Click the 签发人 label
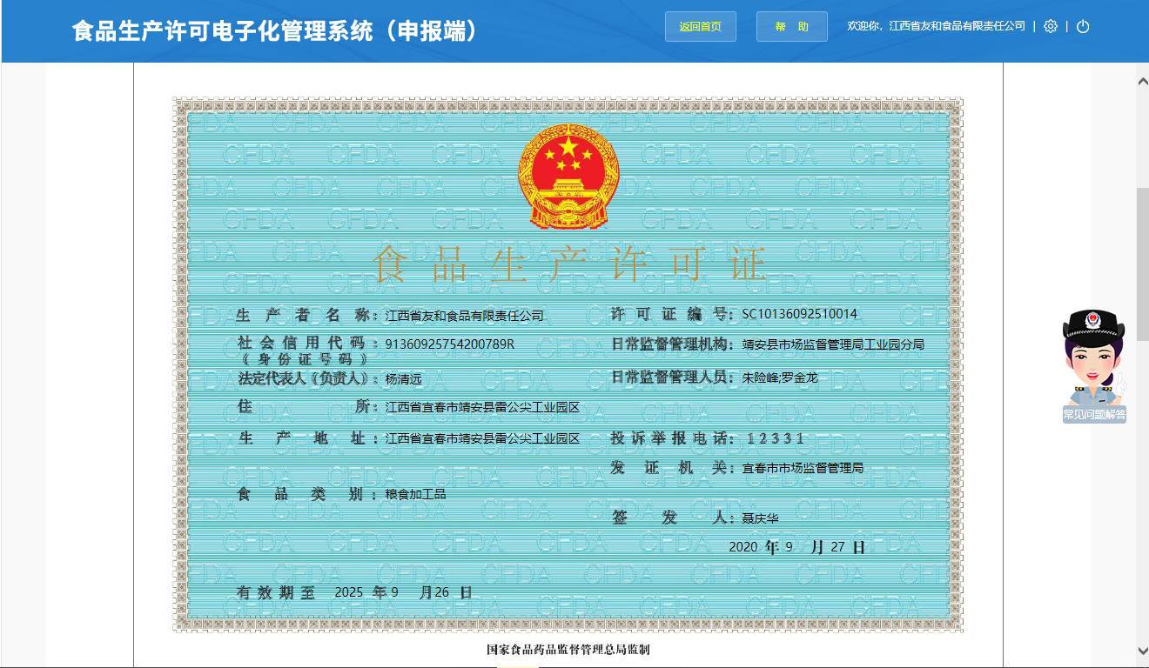Screen dimensions: 1149x668 pyautogui.click(x=671, y=518)
